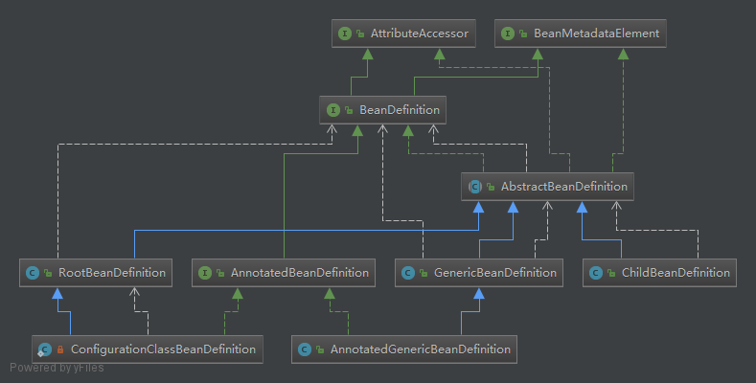Select the RootBeanDefinition class node
The image size is (756, 383).
pos(96,273)
